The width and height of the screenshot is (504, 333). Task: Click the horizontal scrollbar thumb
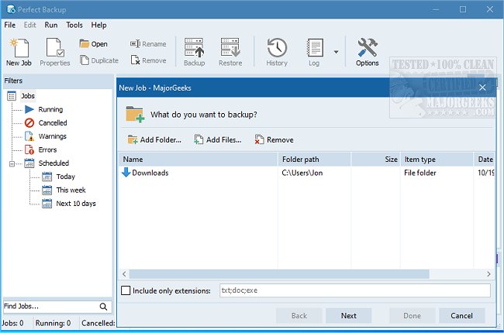click(279, 274)
